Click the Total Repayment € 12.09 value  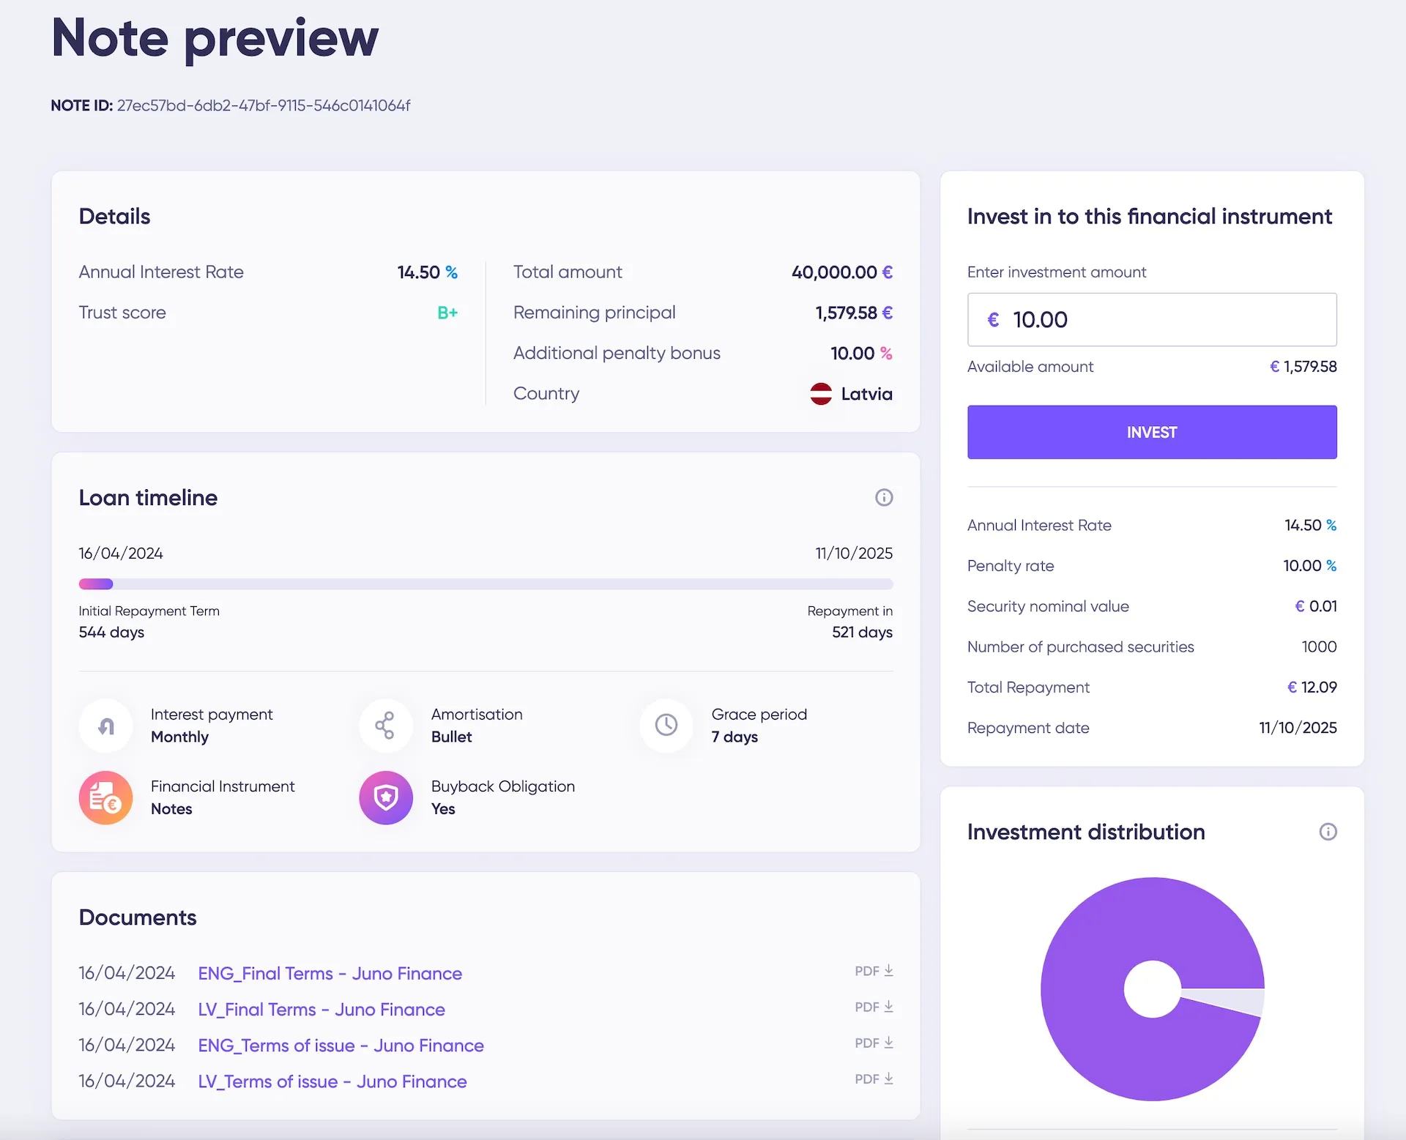(x=1312, y=688)
